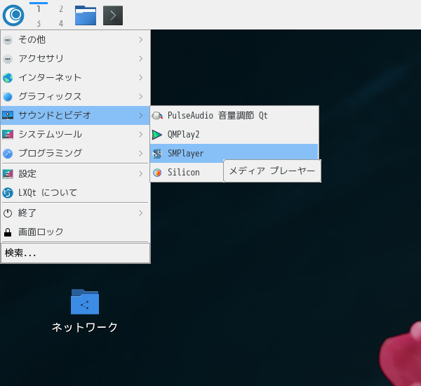The image size is (421, 386).
Task: Click the blue sphere icon beside グラフィックス
Action: [x=8, y=97]
